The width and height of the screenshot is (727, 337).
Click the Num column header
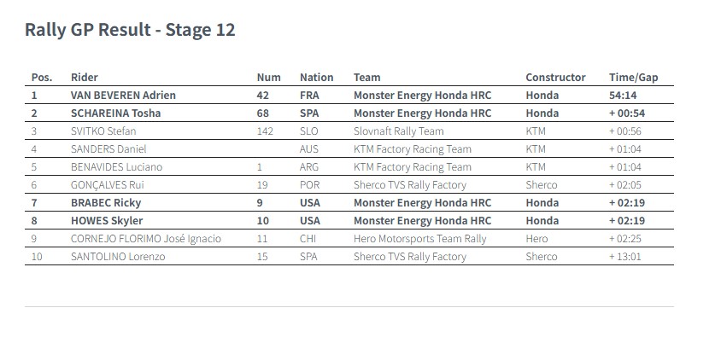point(269,78)
